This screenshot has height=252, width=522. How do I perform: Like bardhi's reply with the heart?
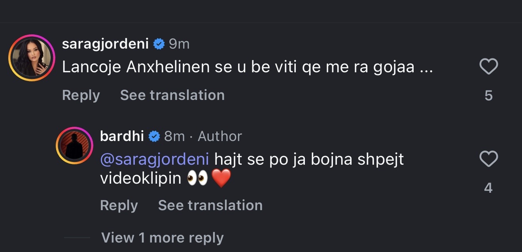(488, 160)
